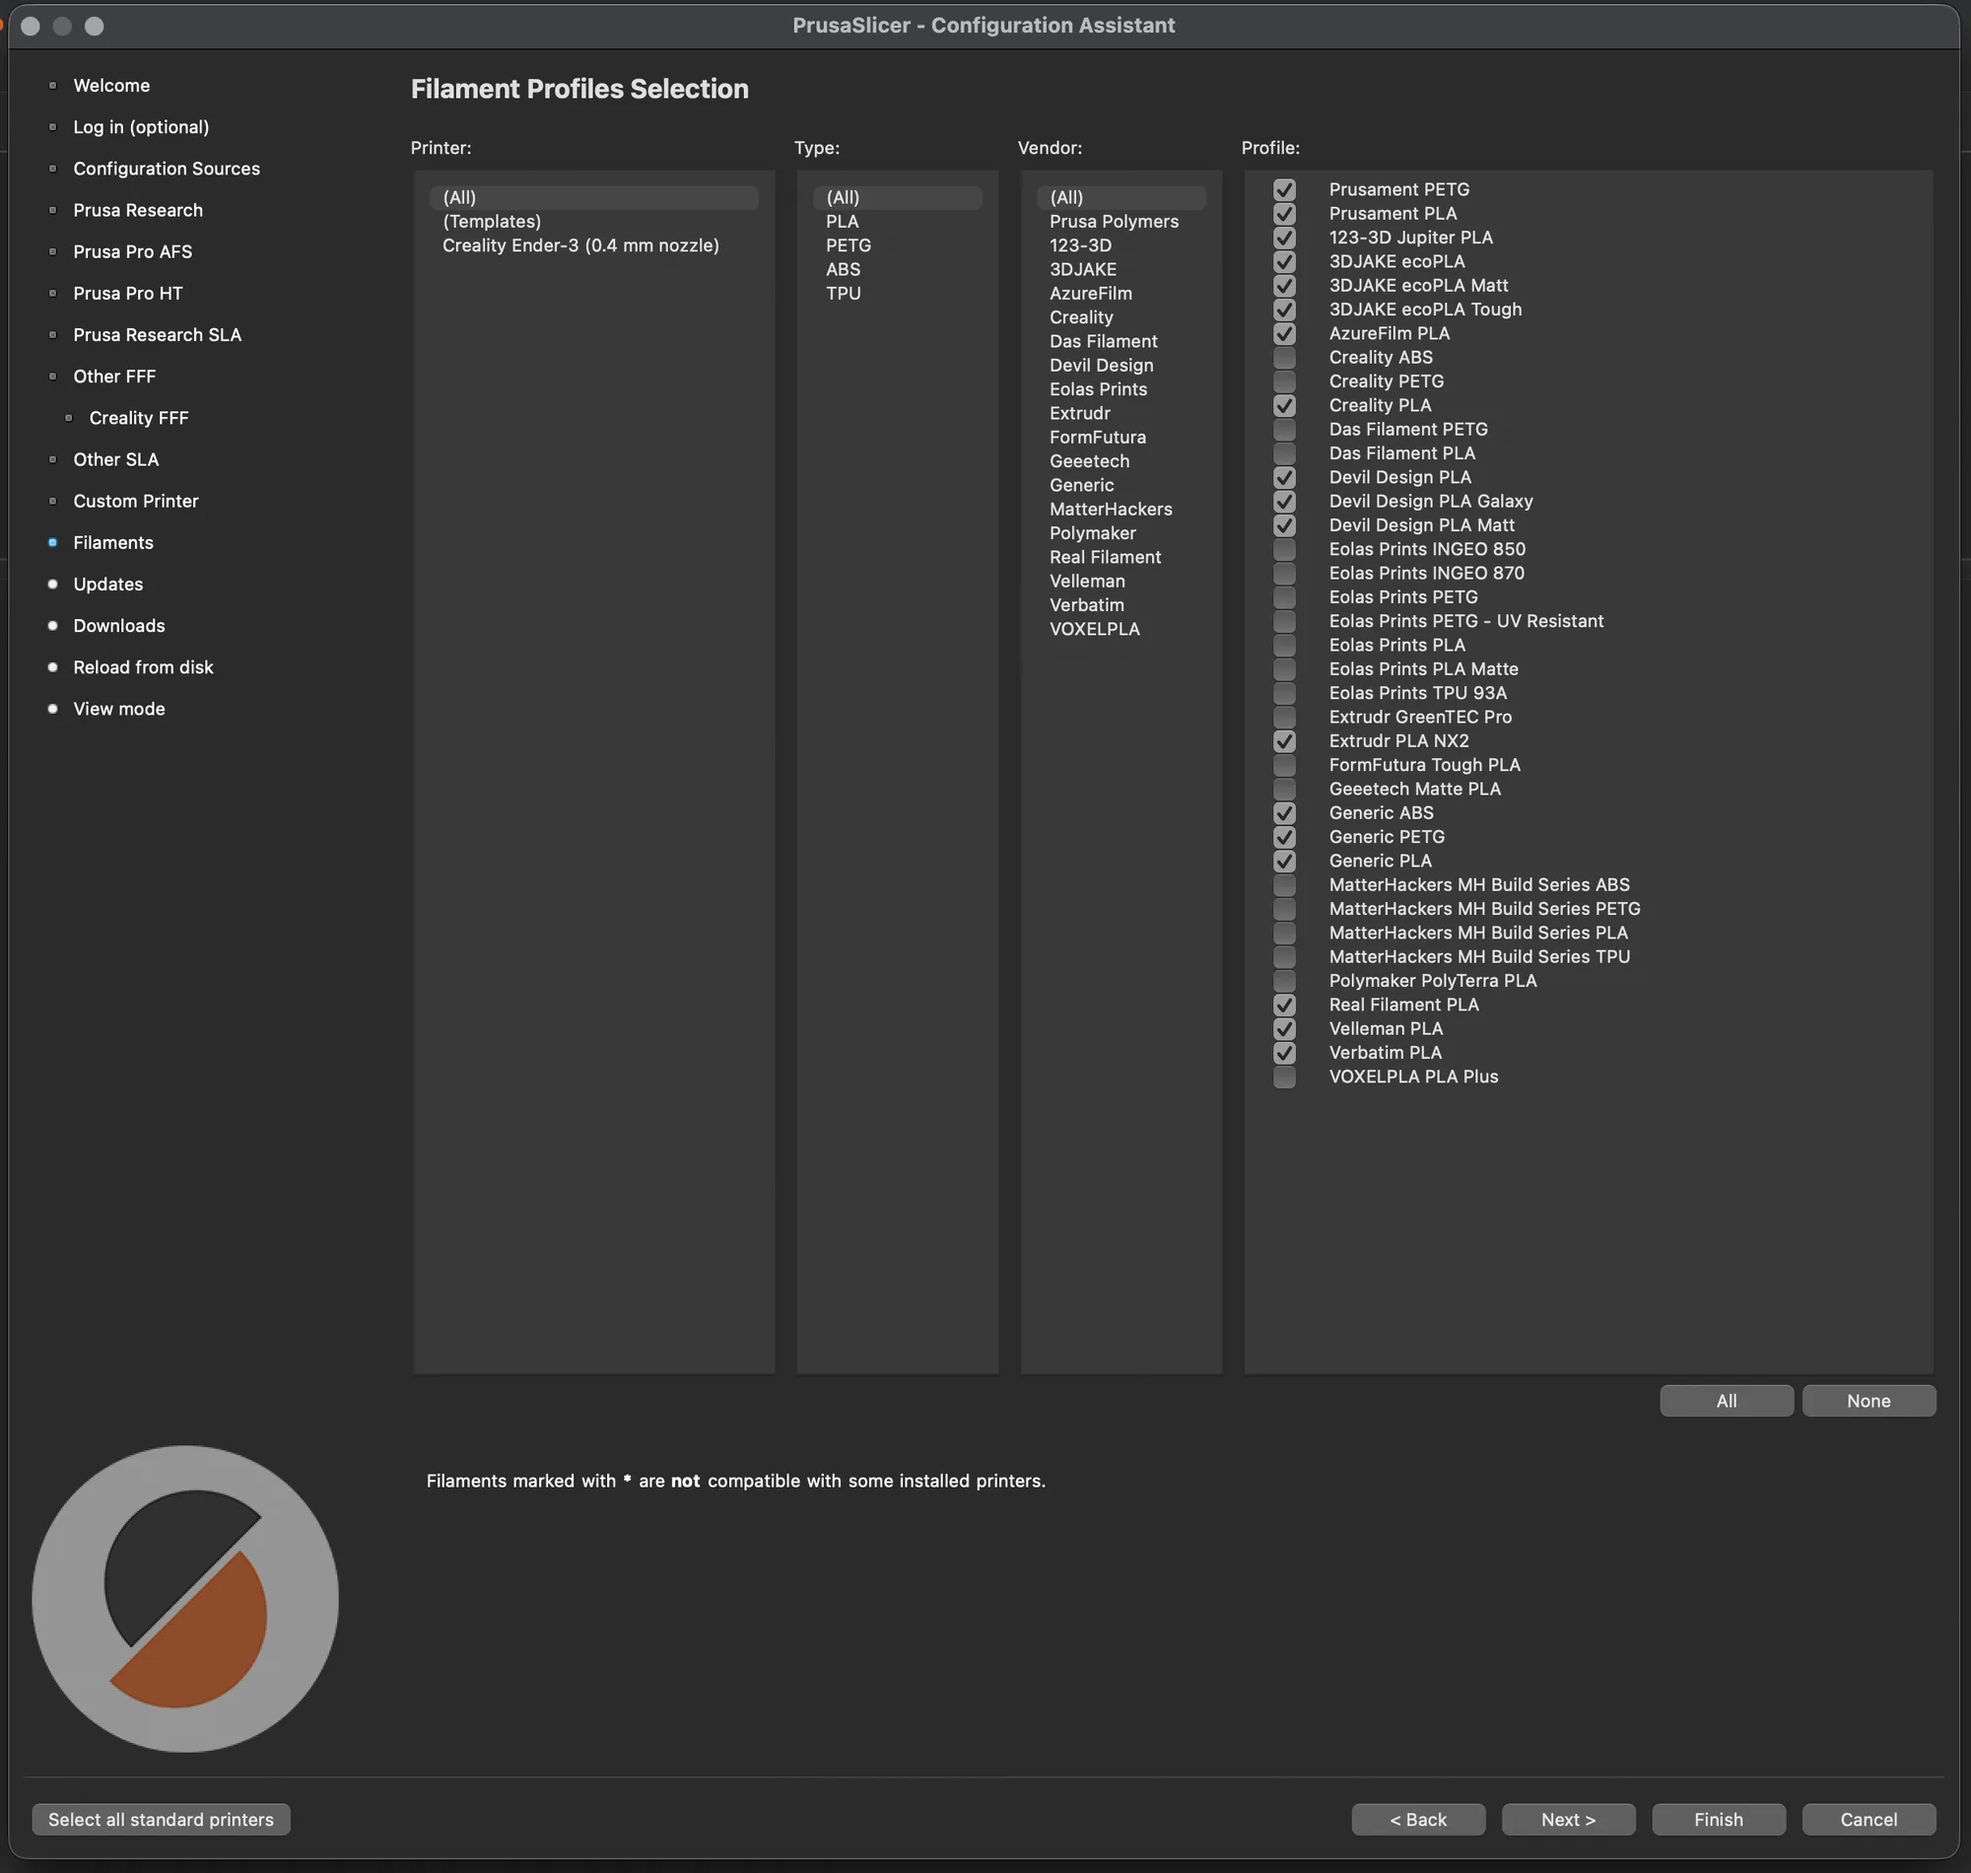Go to the Configuration Sources page
Viewport: 1971px width, 1873px height.
(x=167, y=169)
